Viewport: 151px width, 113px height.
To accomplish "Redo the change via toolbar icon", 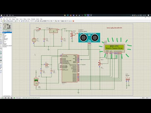I will click(33, 21).
